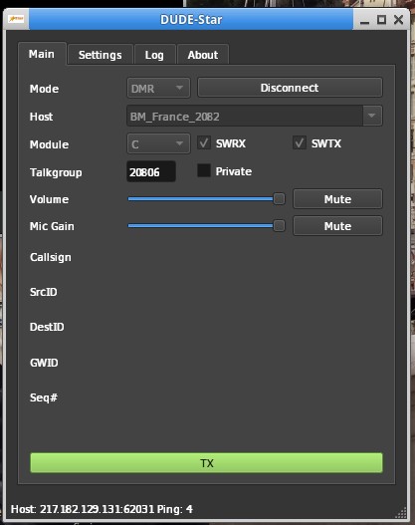Click the Volume slider handle
The width and height of the screenshot is (415, 525).
279,199
